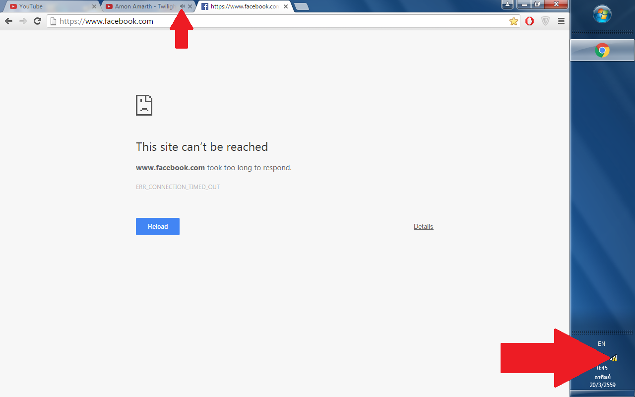Click the "ERR_CONNECTION_TIMED_OUT" error code
The image size is (635, 397).
[x=178, y=187]
